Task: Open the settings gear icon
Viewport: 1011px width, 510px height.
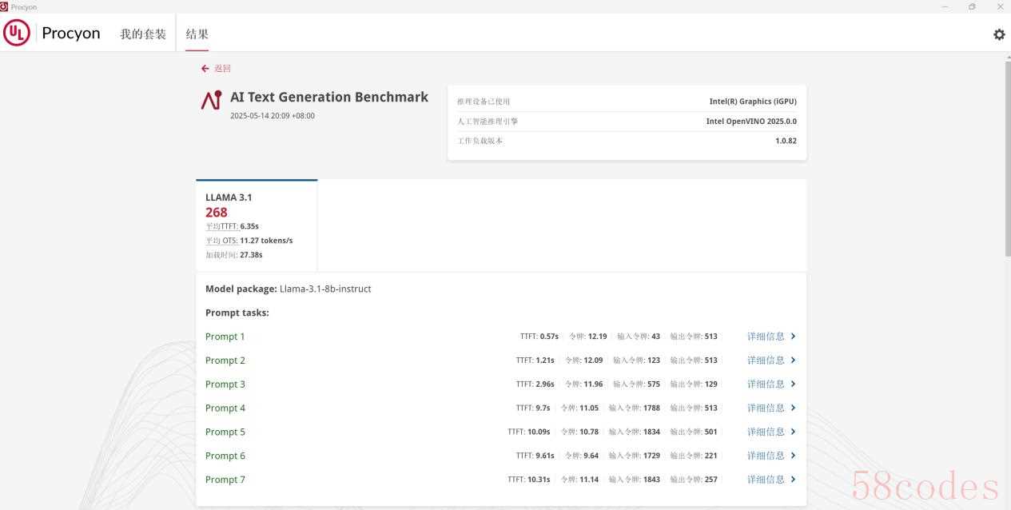Action: coord(999,34)
